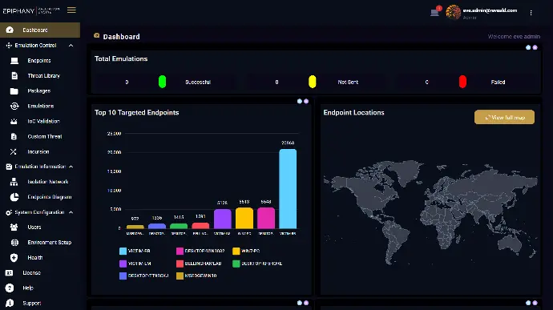
Task: Click light-blue dot on Total Emulations panel
Action: coord(528,47)
